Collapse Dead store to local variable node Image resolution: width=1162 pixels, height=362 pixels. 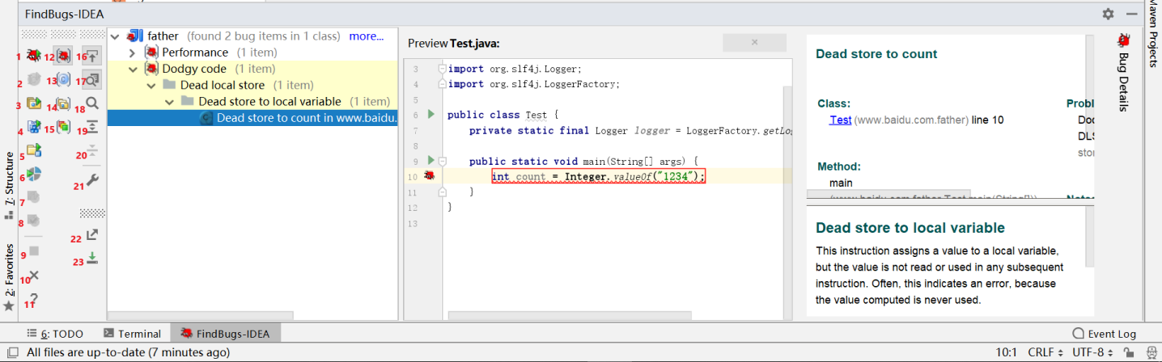pyautogui.click(x=169, y=101)
